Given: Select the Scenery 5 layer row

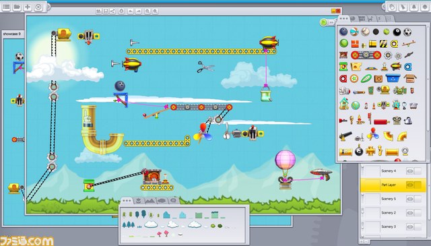Looking at the screenshot, I should 393,199.
